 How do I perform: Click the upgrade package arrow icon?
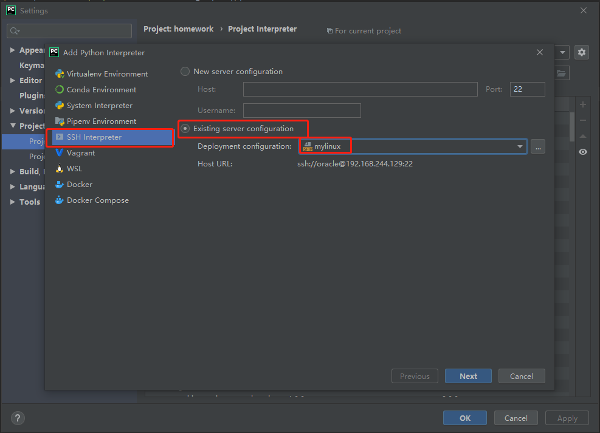click(x=583, y=136)
